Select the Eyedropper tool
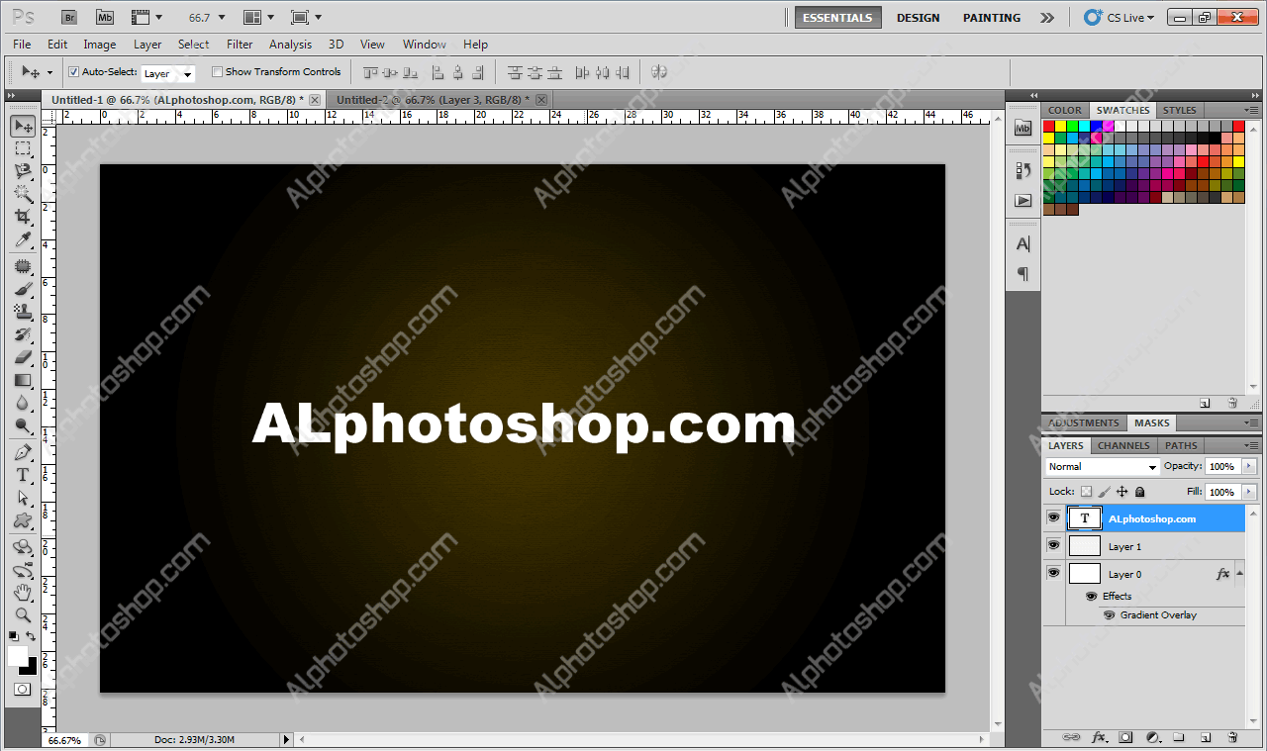The image size is (1267, 751). pos(23,240)
